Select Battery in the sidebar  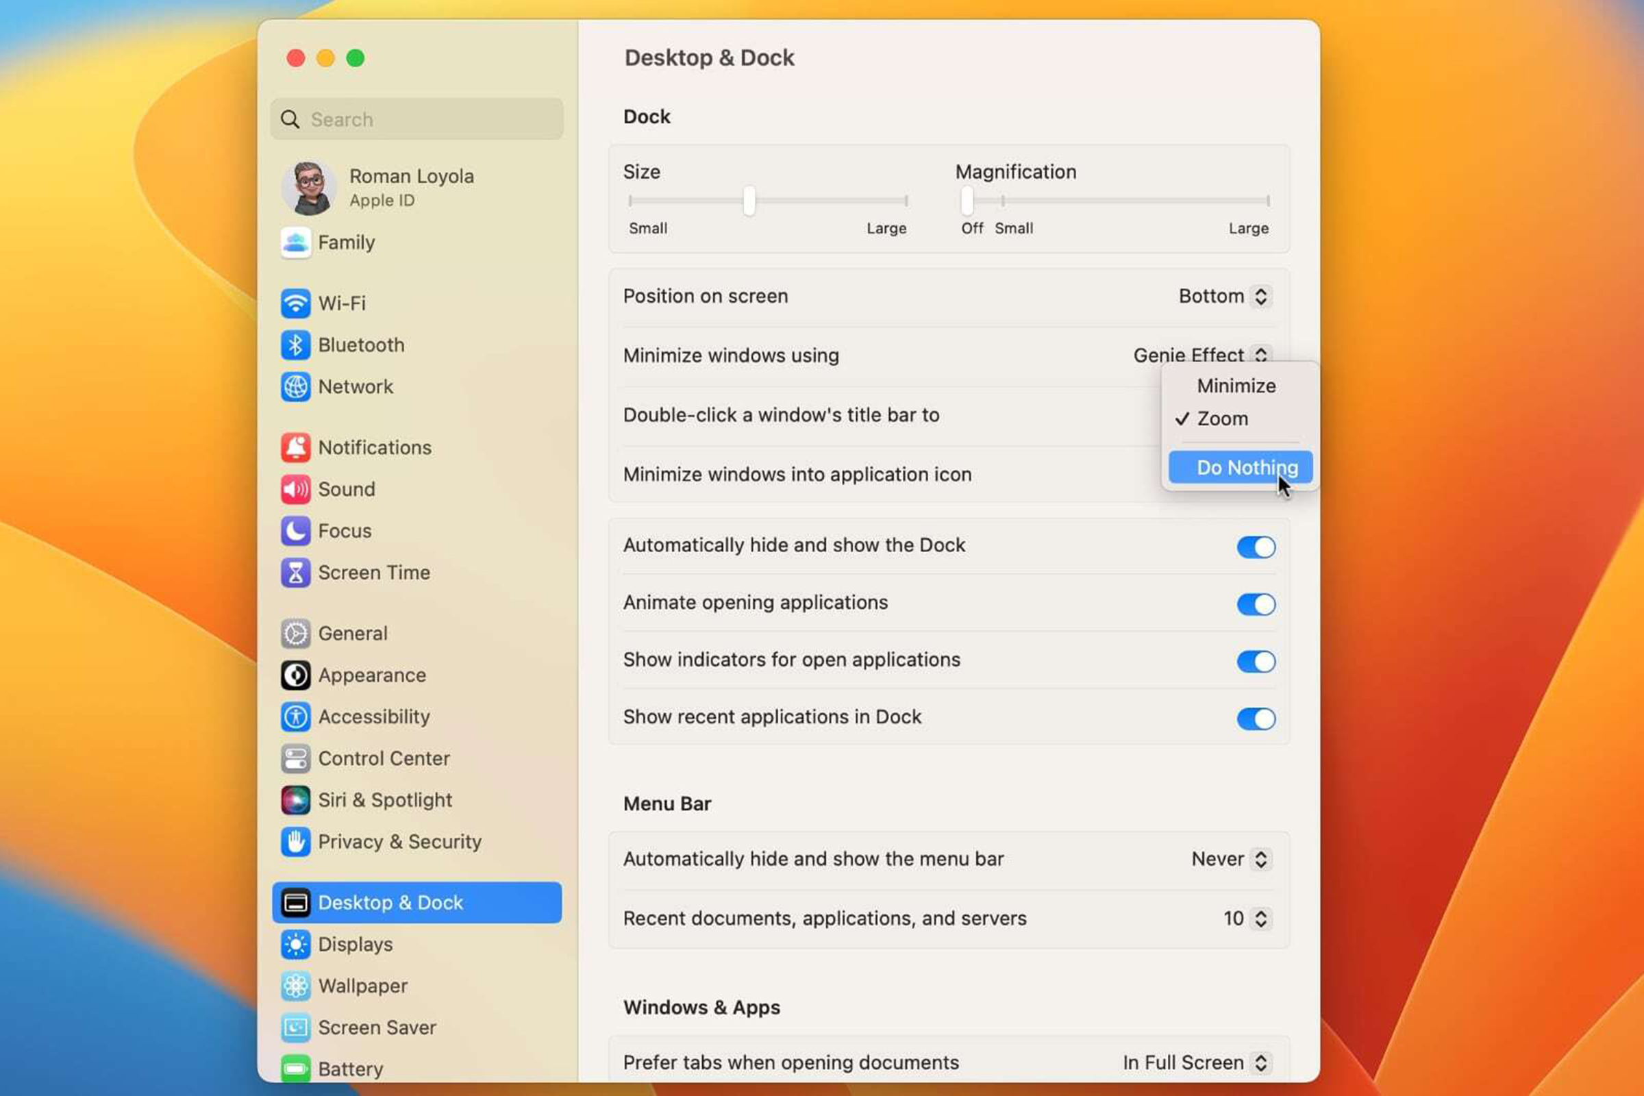pyautogui.click(x=350, y=1068)
